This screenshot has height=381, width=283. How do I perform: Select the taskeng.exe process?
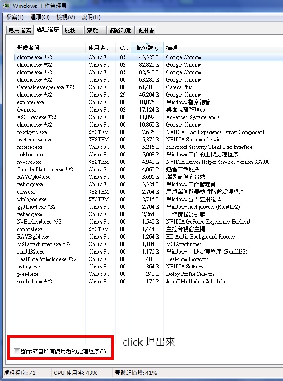148,214
